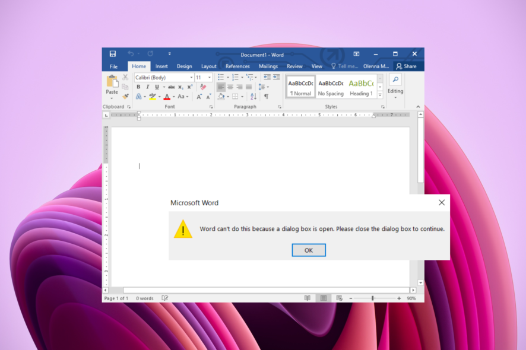526x350 pixels.
Task: Click the Shading paint bucket icon
Action: point(221,97)
